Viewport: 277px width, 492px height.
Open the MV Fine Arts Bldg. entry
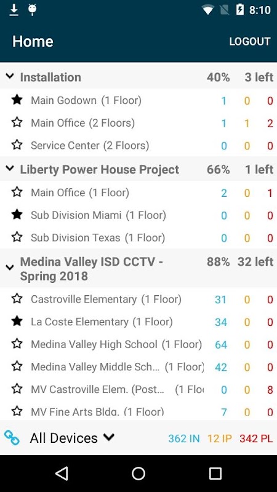coord(138,411)
